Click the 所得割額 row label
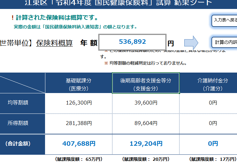The image size is (237, 164). pyautogui.click(x=18, y=123)
